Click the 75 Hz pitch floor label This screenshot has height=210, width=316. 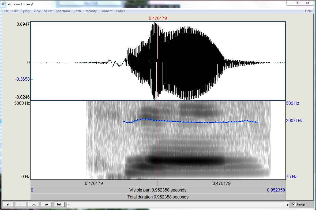291,177
